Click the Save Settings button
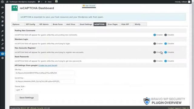194x109 pixels. (27, 97)
